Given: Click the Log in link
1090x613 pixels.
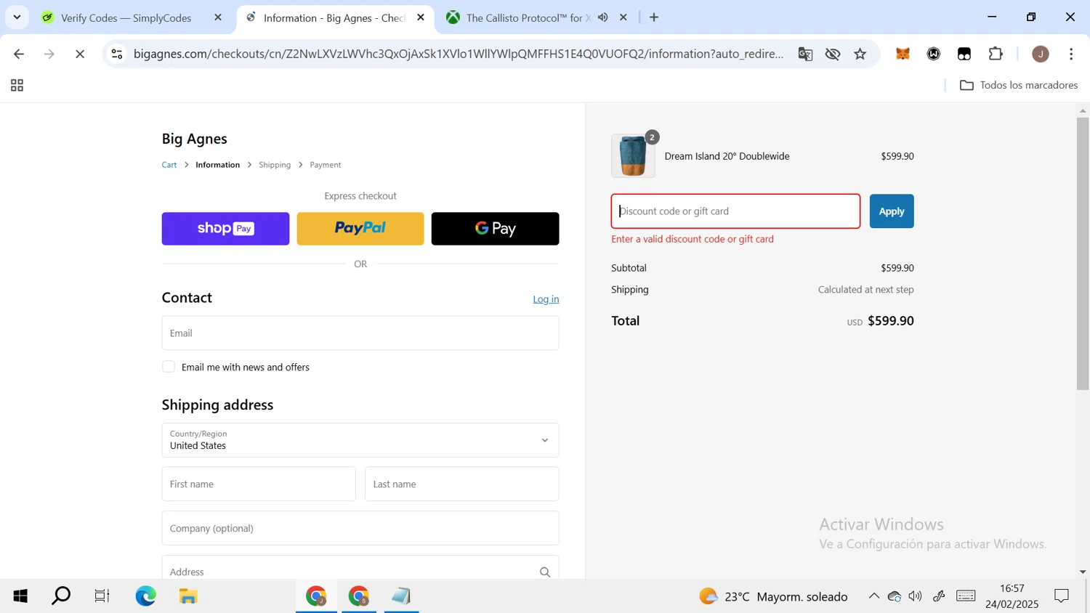Looking at the screenshot, I should coord(546,299).
